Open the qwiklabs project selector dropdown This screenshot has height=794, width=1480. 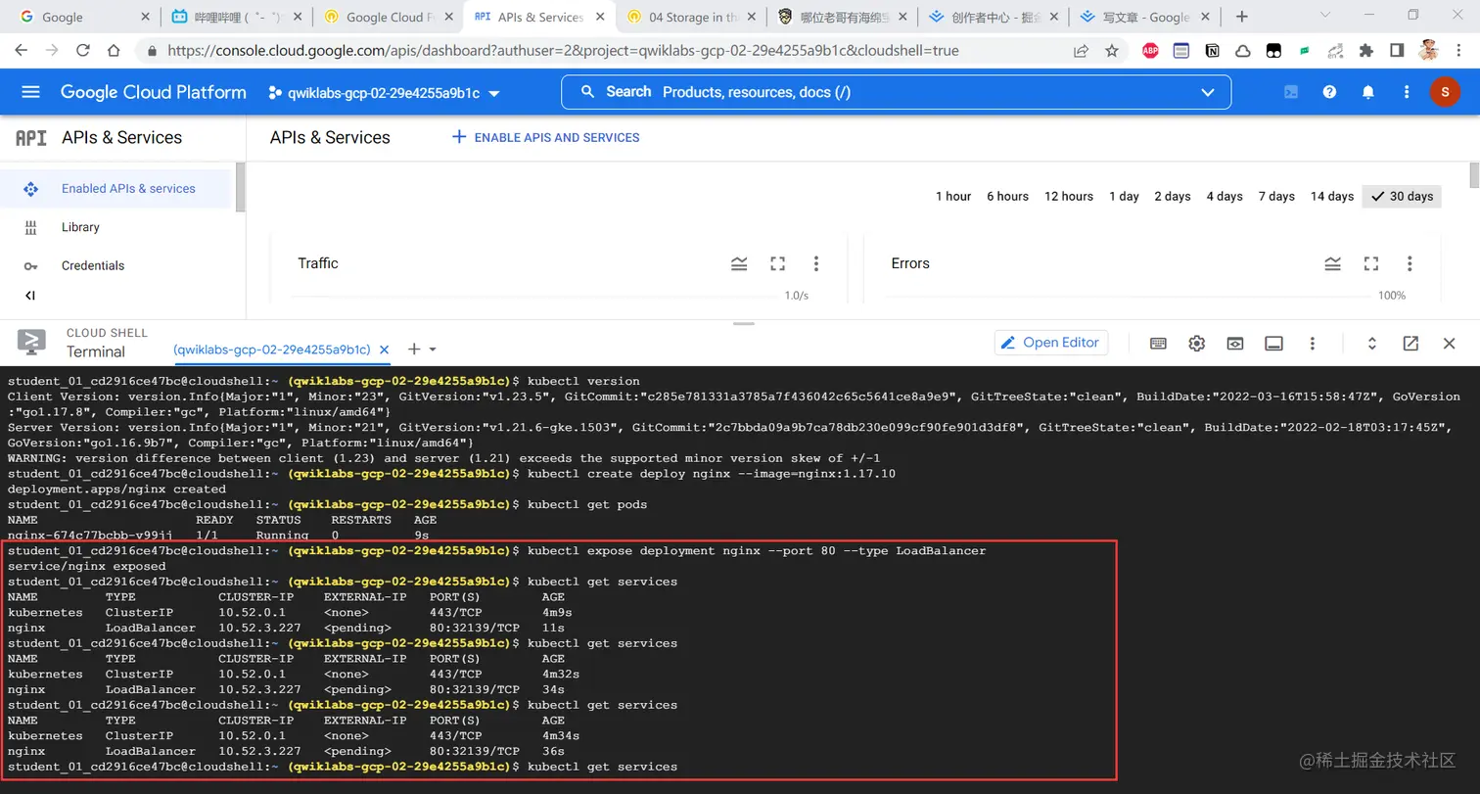point(384,93)
